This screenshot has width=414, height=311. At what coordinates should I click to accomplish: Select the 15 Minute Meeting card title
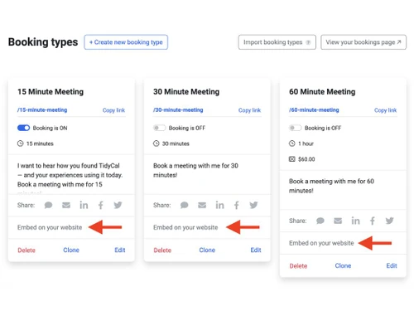coord(51,92)
